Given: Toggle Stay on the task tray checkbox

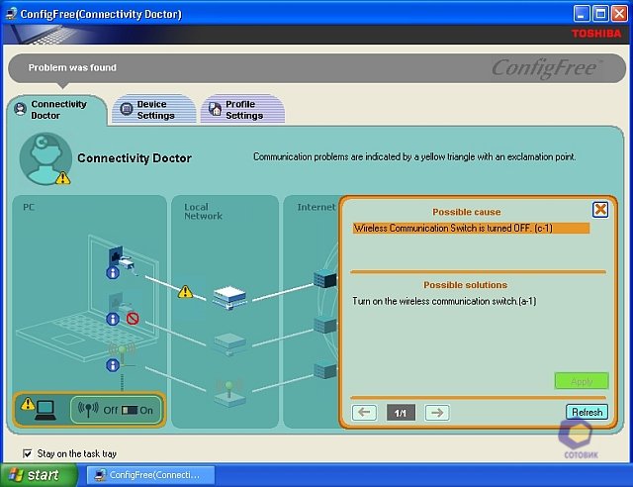Looking at the screenshot, I should (28, 453).
